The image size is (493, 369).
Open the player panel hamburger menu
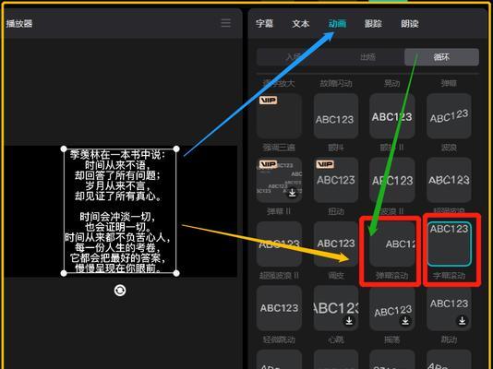226,23
